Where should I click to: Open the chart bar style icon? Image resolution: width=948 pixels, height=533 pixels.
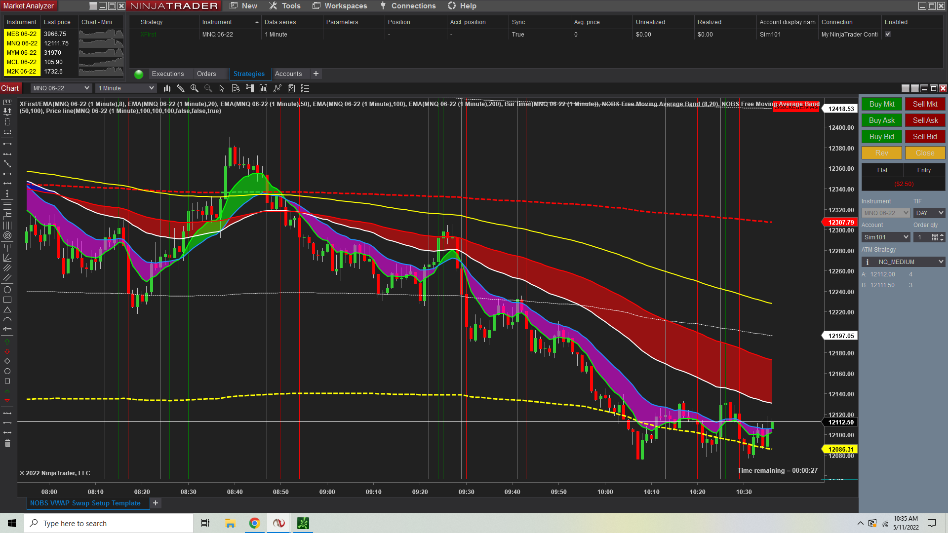point(167,88)
